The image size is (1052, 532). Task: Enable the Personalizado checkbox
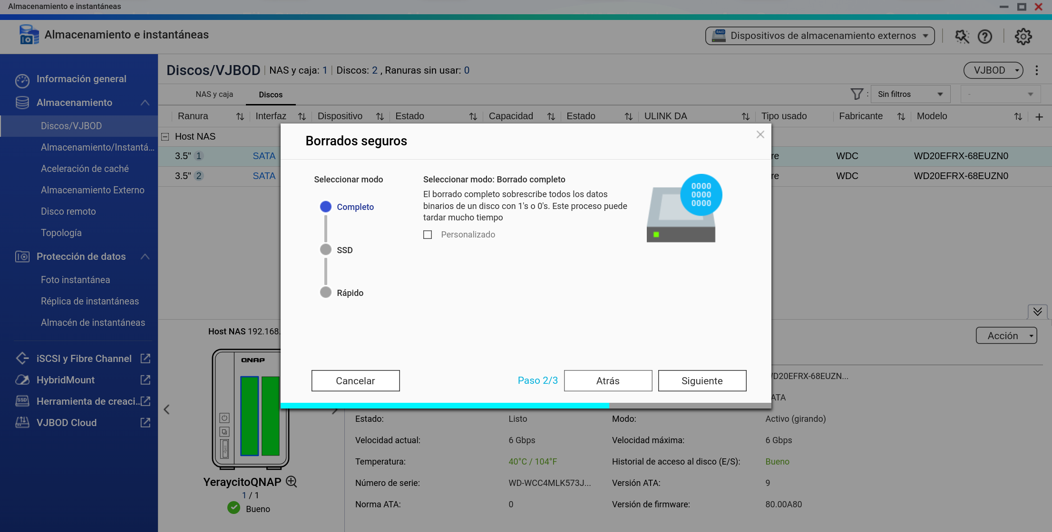428,235
